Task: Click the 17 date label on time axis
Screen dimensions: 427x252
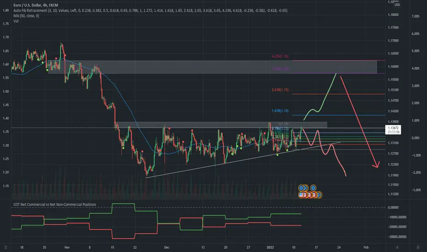Action: click(x=316, y=247)
